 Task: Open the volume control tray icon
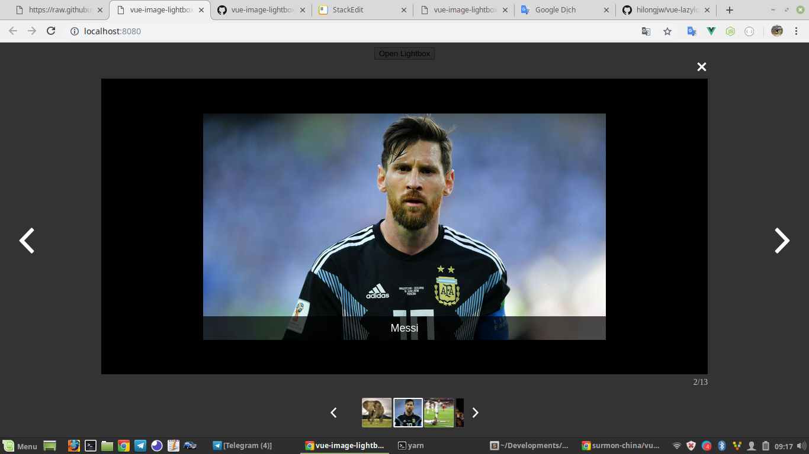[801, 446]
